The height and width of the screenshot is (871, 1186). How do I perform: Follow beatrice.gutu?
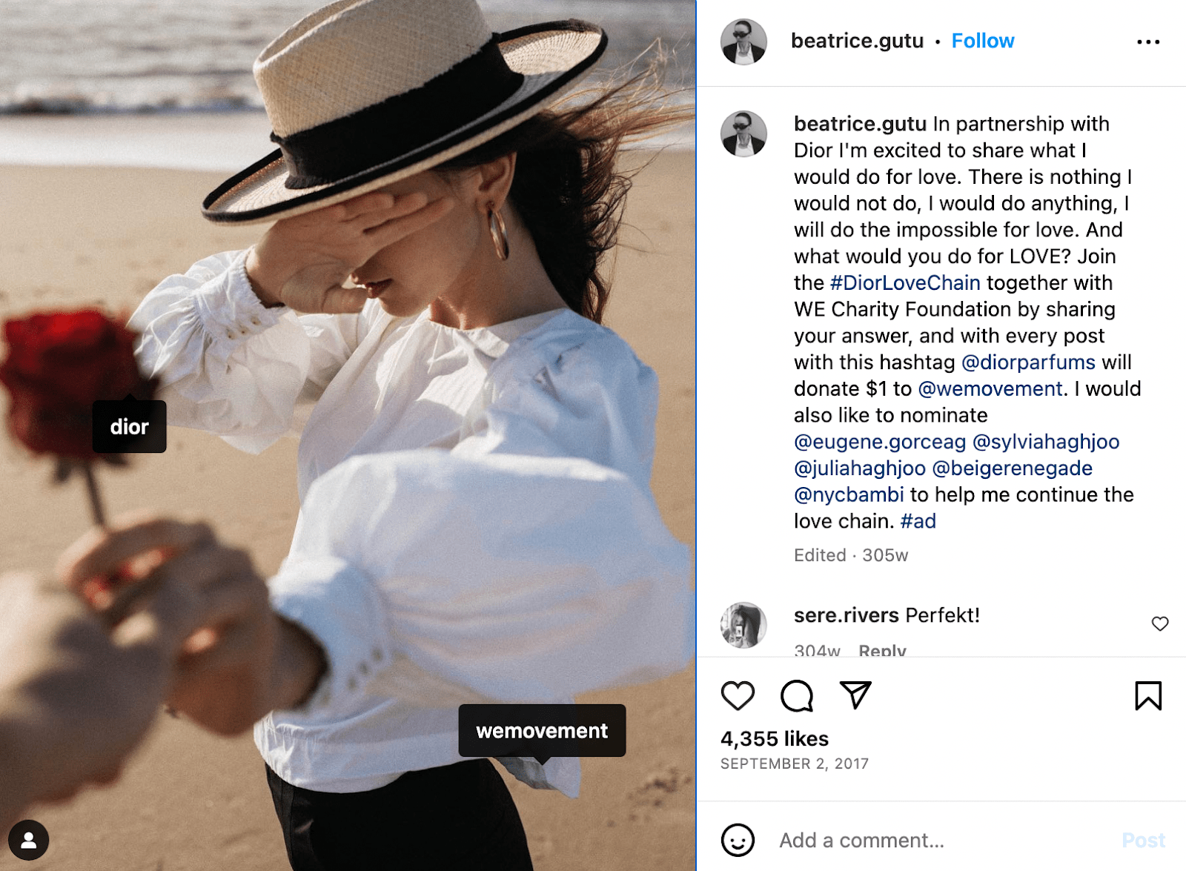(982, 41)
